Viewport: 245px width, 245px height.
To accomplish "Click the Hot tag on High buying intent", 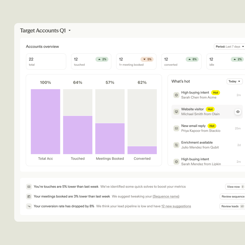I will pos(215,93).
